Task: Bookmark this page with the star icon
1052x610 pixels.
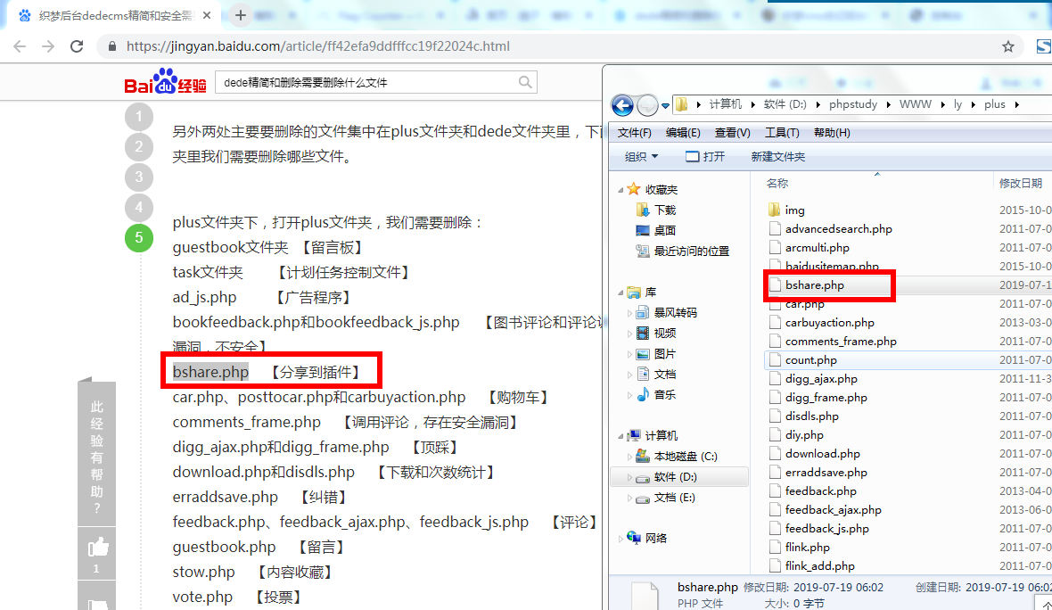Action: tap(1008, 46)
